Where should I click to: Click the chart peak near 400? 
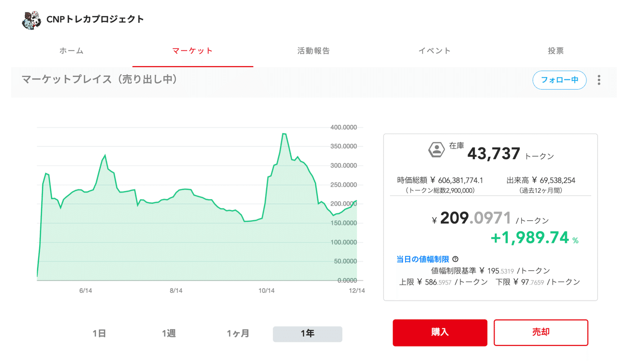[284, 134]
